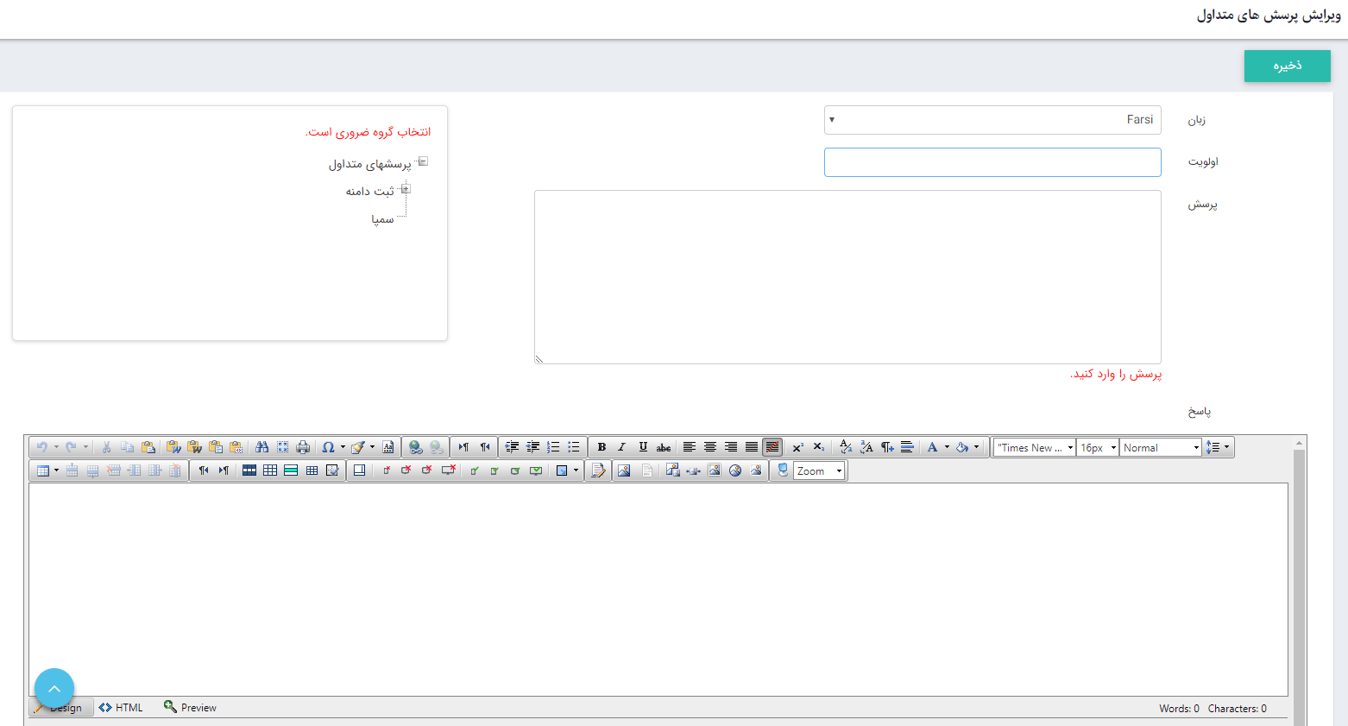Toggle Italic formatting
Viewport: 1348px width, 726px height.
(621, 447)
